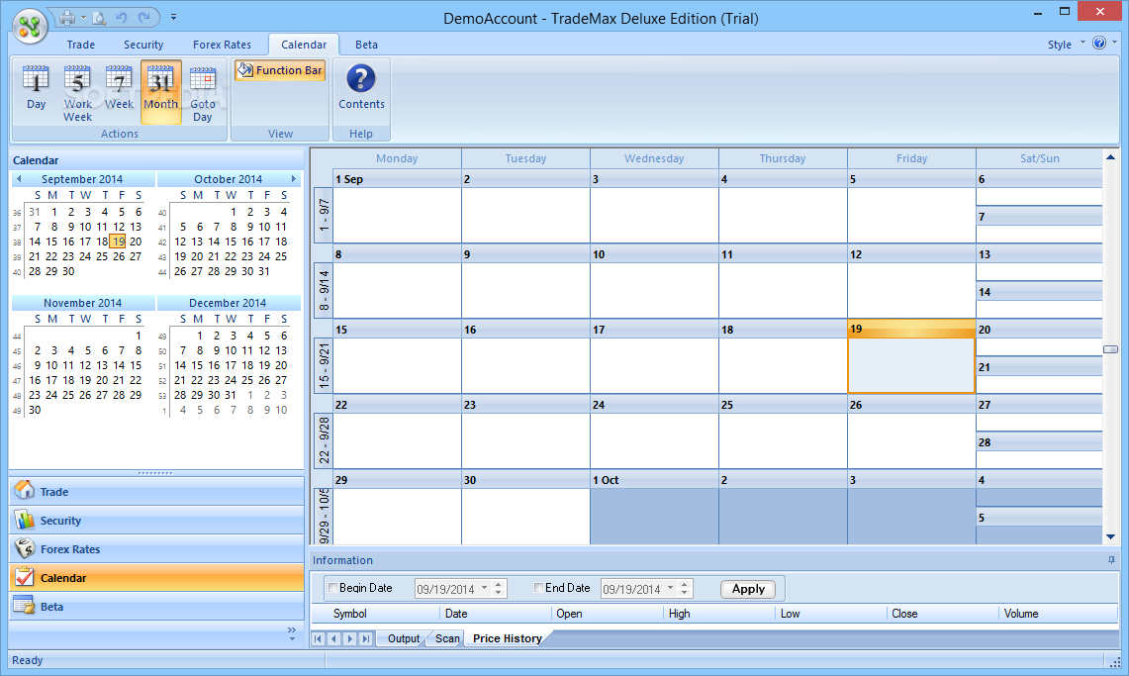The width and height of the screenshot is (1129, 676).
Task: Click the calendar vertical scrollbar thumb
Action: click(1110, 349)
